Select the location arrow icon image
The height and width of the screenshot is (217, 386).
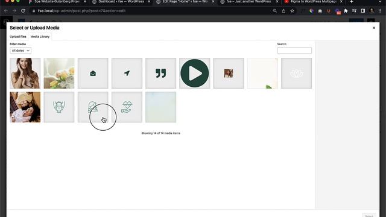click(x=127, y=73)
